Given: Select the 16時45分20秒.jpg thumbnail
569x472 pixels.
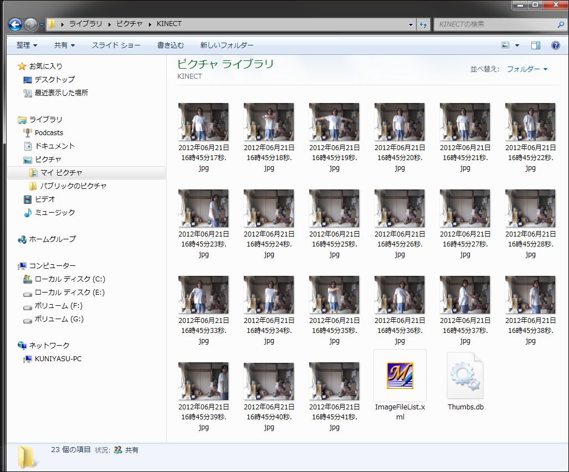Looking at the screenshot, I should click(x=399, y=122).
